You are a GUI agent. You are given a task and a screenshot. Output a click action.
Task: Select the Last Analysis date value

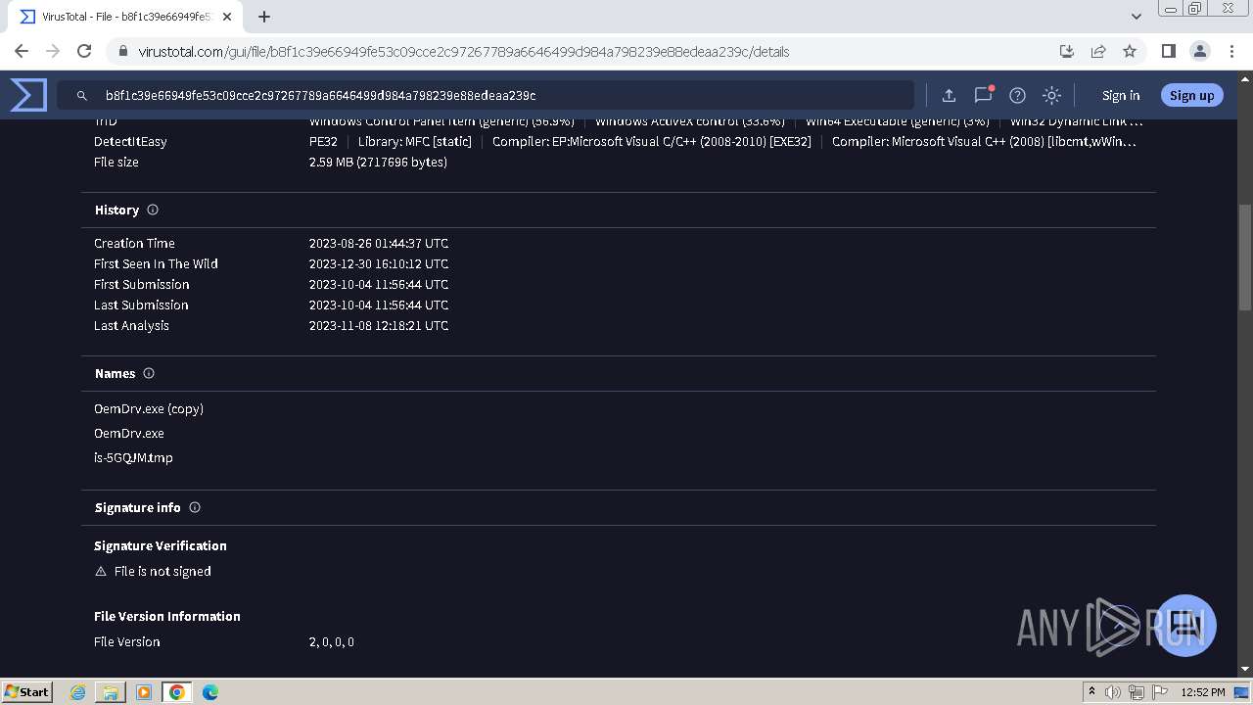coord(379,325)
